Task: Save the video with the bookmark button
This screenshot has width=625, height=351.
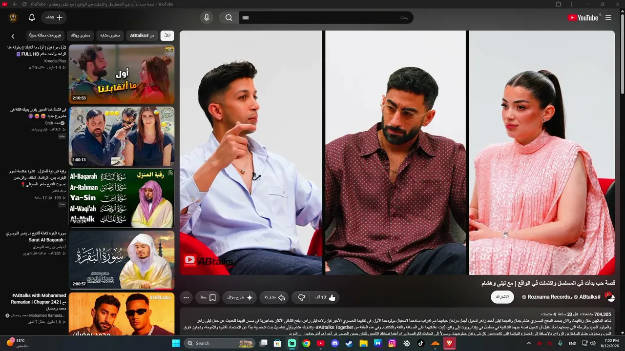Action: [208, 297]
